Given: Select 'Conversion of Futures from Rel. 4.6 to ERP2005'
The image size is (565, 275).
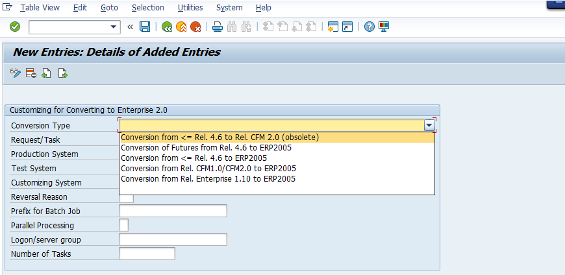Looking at the screenshot, I should pos(277,148).
